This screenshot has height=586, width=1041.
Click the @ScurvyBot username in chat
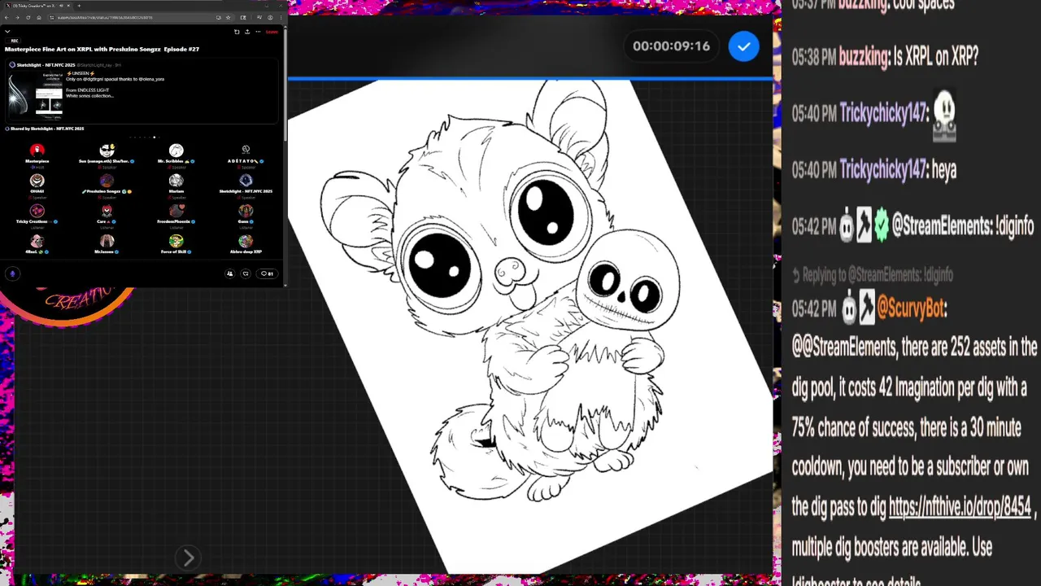911,308
